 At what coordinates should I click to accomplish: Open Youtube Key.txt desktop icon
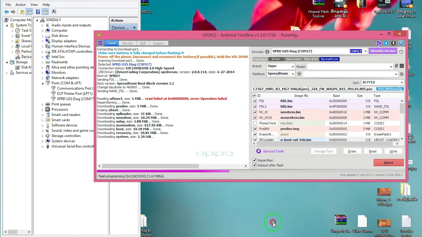[406, 226]
